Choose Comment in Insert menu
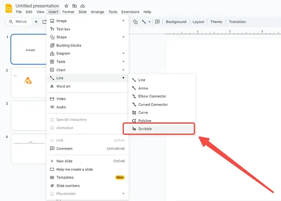 [x=87, y=149]
